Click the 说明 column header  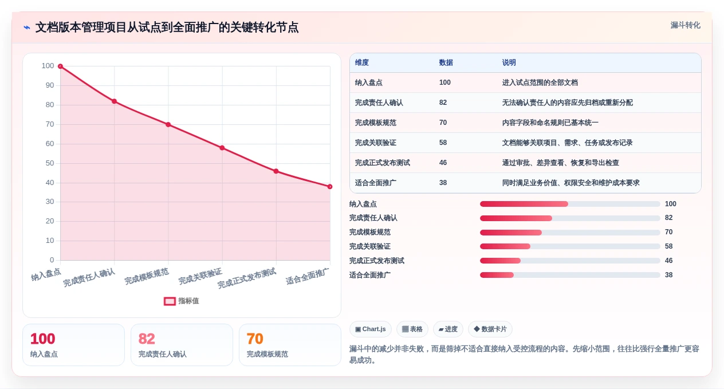509,62
